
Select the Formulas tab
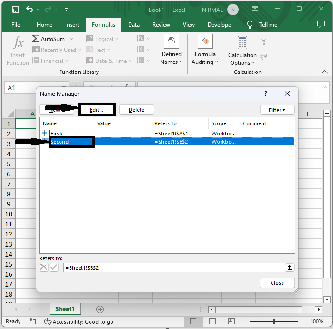(104, 25)
